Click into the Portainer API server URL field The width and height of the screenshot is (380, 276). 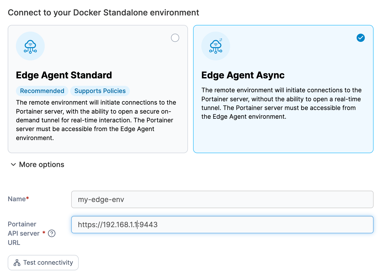[222, 225]
